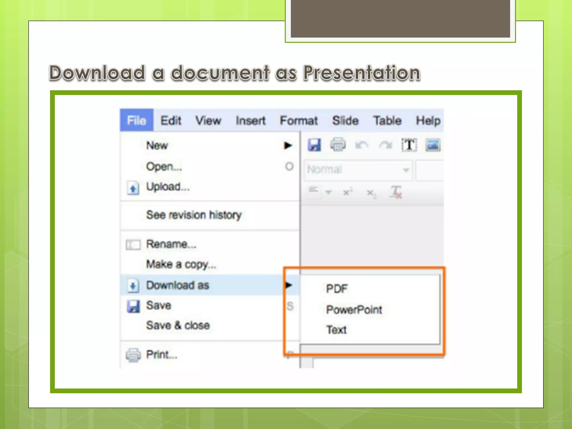Click the Save floppy disk toolbar icon
Screen dimensions: 572x429
point(314,145)
